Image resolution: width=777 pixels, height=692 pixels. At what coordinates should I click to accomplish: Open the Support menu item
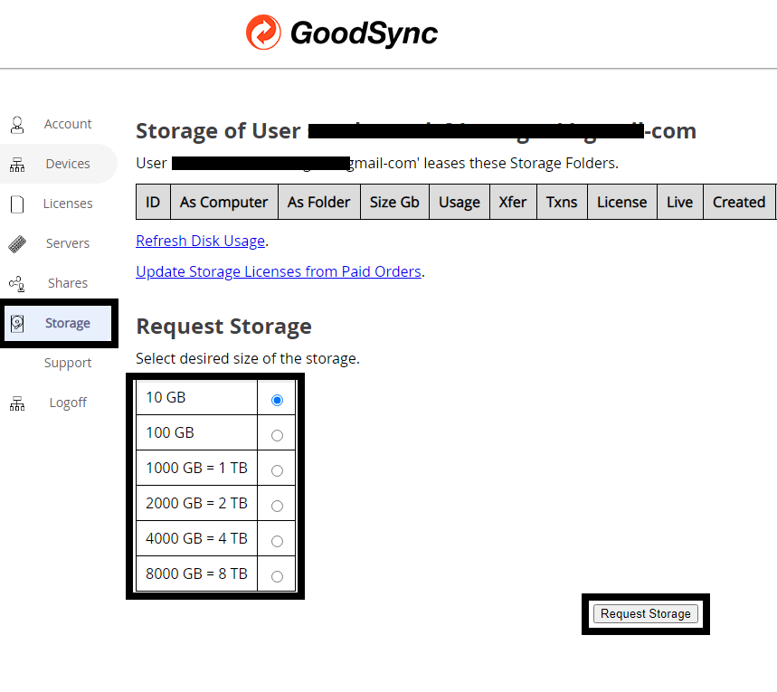tap(68, 363)
